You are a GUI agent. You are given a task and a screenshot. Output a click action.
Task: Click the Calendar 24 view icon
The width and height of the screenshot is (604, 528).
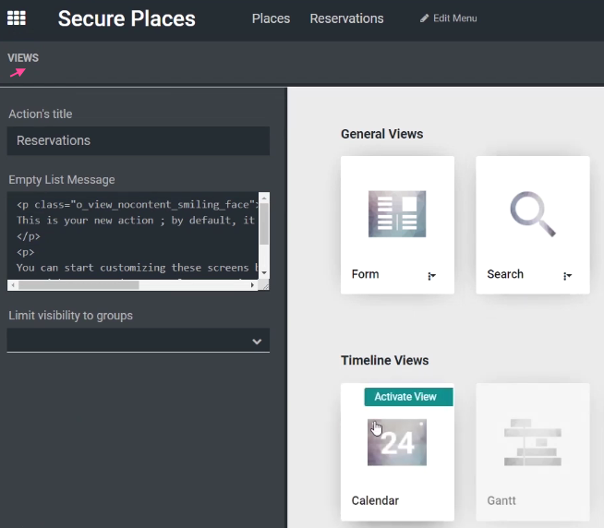[x=397, y=442]
